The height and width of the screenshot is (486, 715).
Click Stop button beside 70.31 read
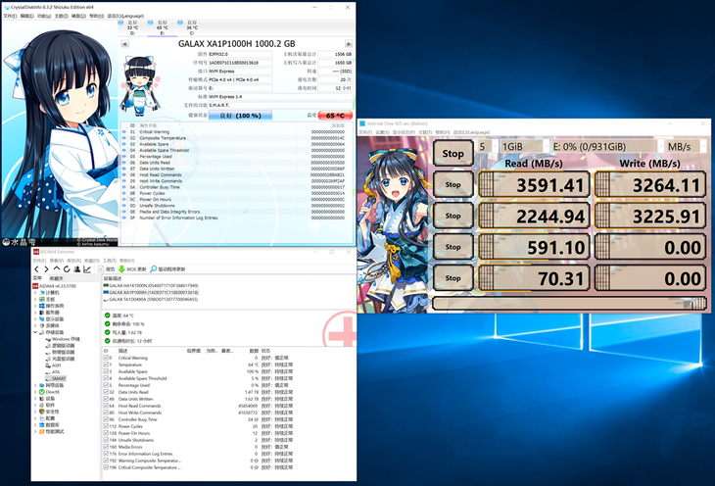pyautogui.click(x=453, y=278)
